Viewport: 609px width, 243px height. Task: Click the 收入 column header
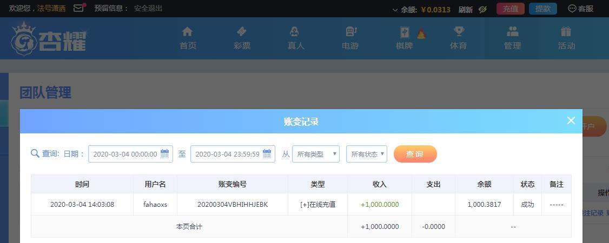click(x=380, y=184)
